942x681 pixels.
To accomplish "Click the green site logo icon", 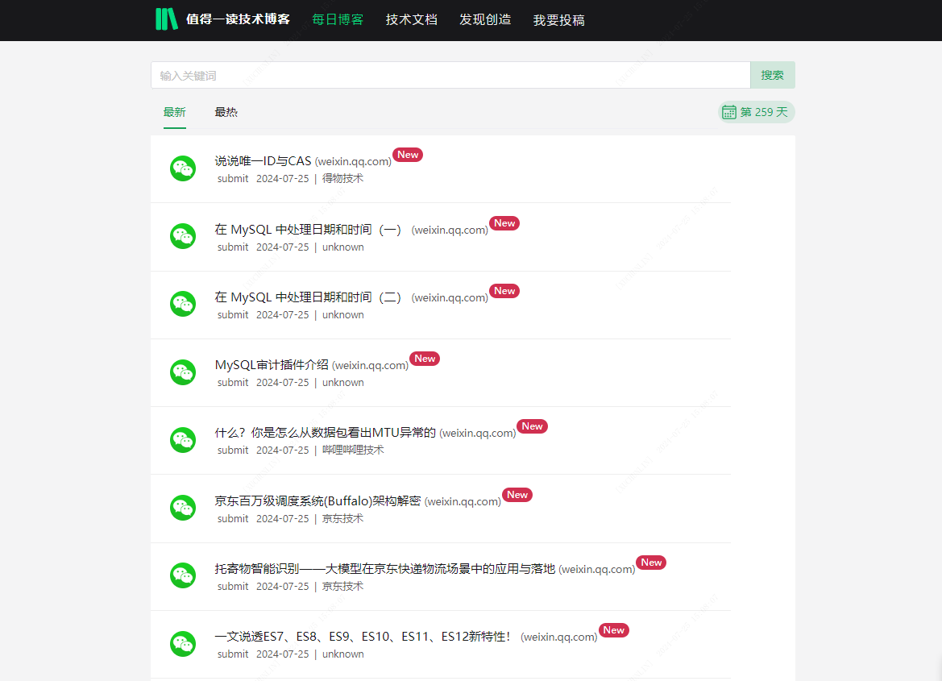I will tap(167, 19).
